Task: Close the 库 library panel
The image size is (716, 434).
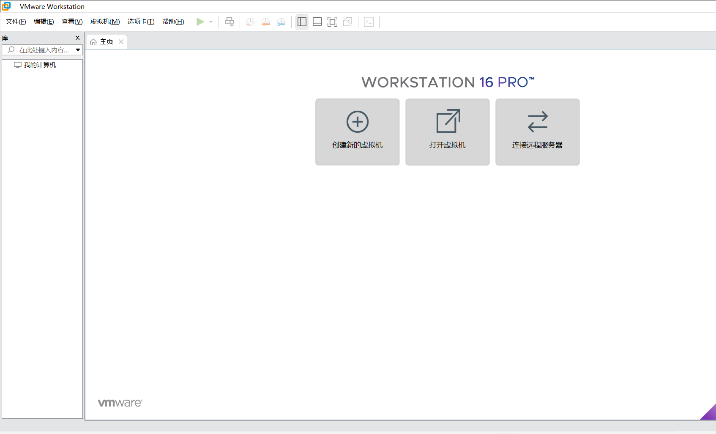Action: [x=77, y=38]
